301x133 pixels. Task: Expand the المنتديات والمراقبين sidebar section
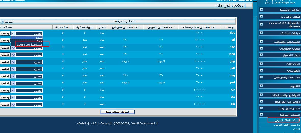[261, 77]
